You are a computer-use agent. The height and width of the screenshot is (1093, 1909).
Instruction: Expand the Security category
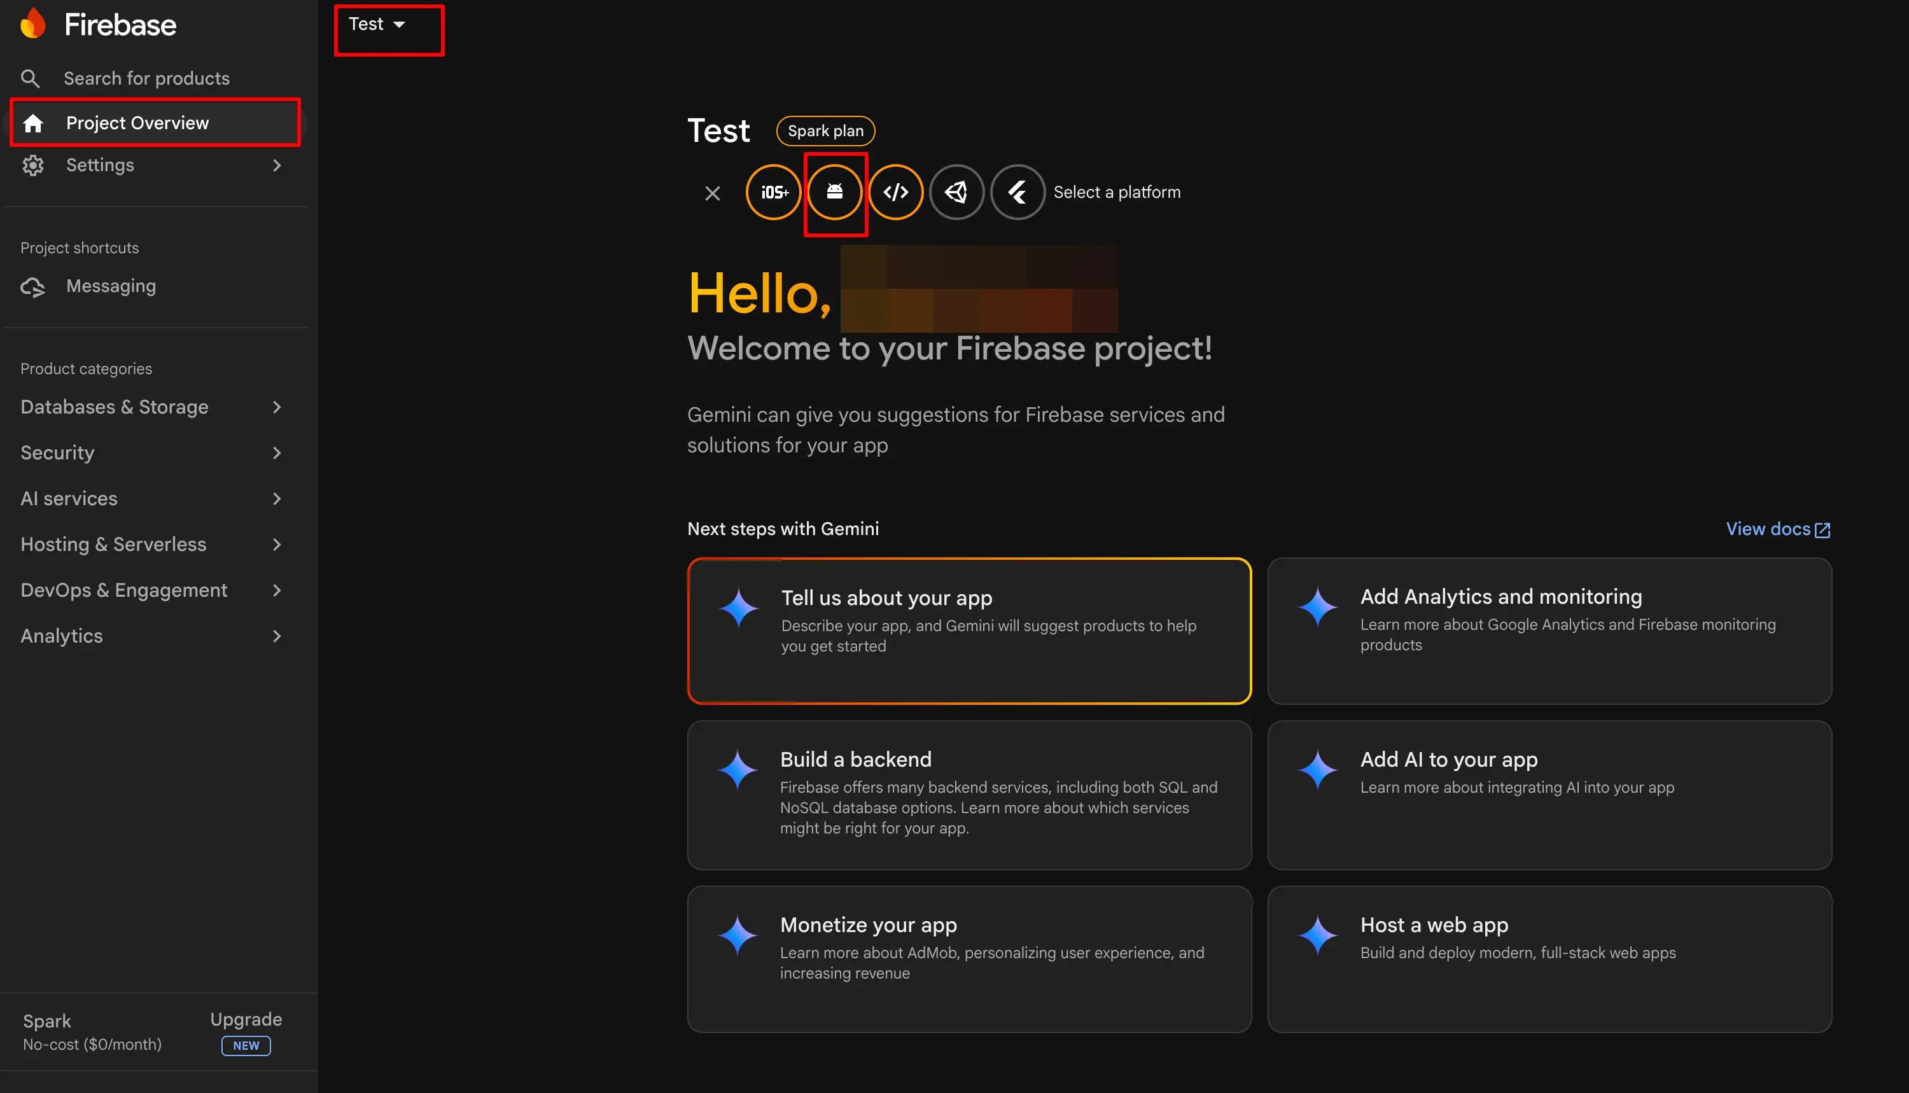pyautogui.click(x=56, y=453)
